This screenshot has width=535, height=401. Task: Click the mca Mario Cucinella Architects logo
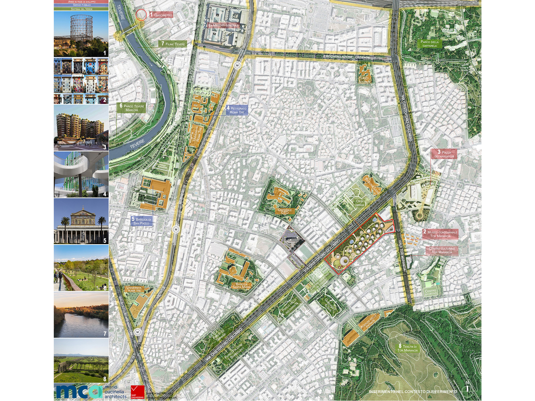(91, 392)
